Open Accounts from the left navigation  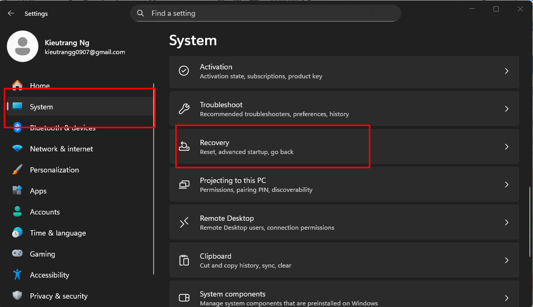pyautogui.click(x=45, y=212)
